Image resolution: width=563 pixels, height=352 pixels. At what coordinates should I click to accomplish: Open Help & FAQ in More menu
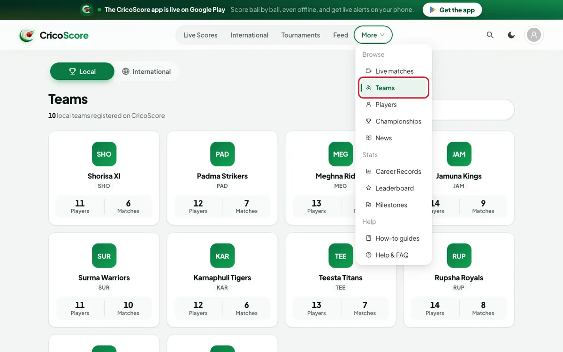click(x=394, y=255)
